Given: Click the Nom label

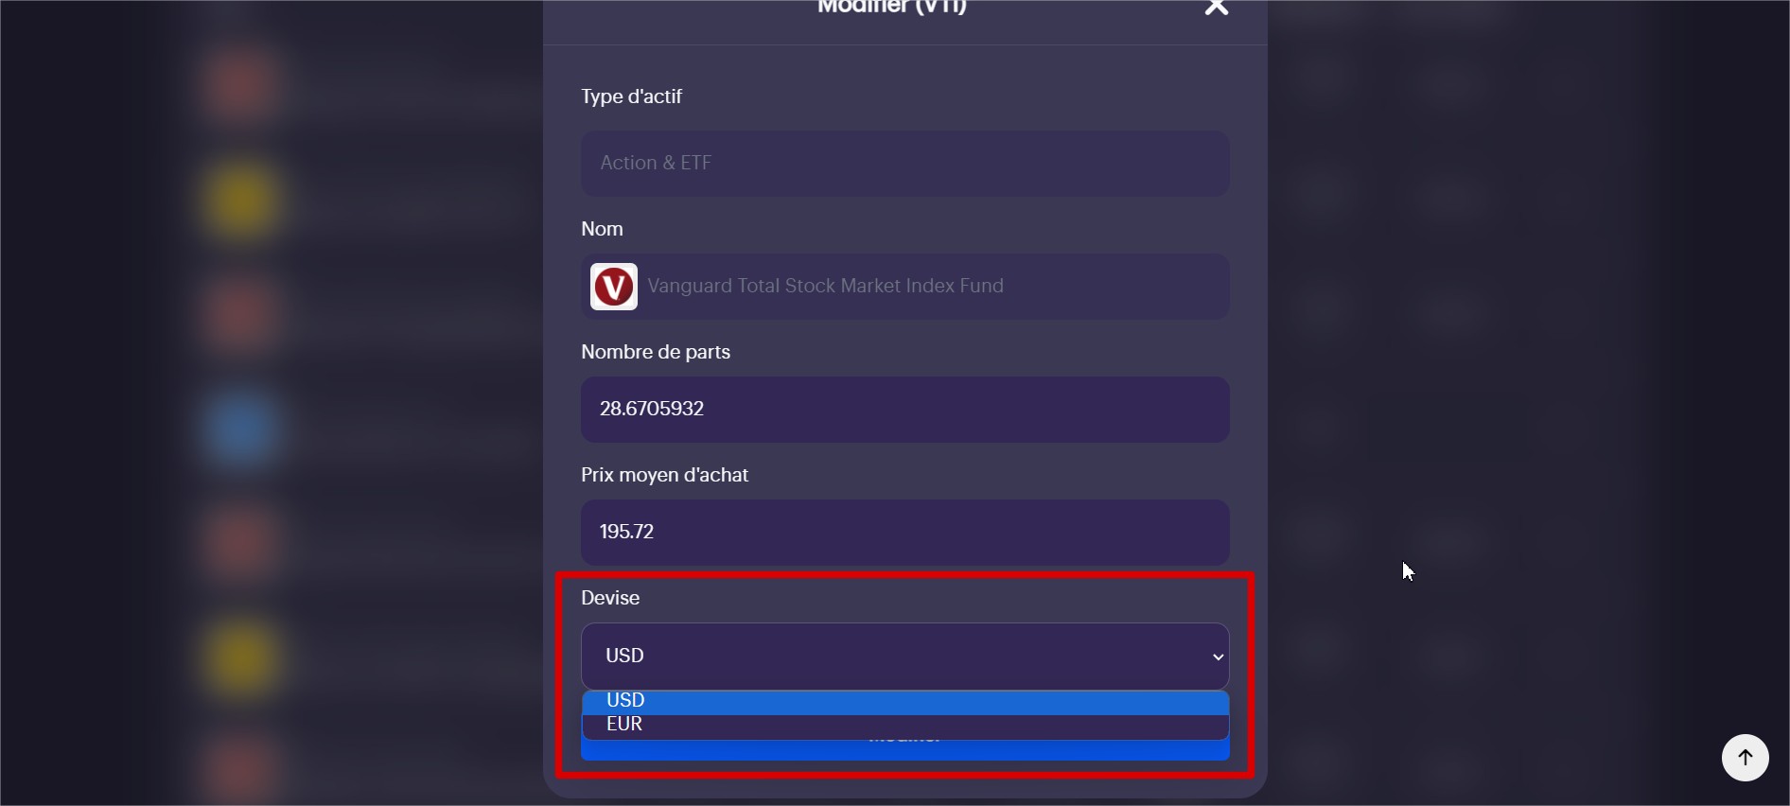Looking at the screenshot, I should pyautogui.click(x=602, y=229).
